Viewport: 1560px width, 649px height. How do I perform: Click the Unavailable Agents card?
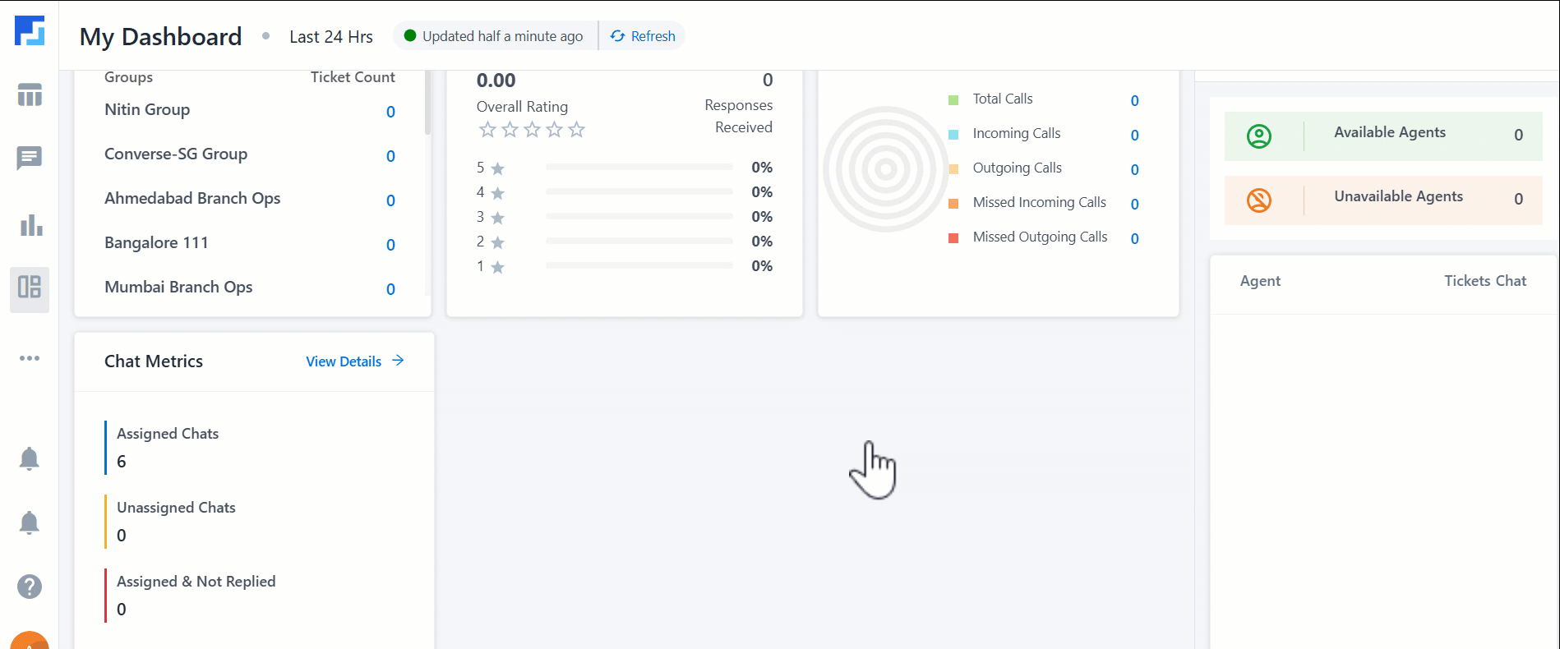pyautogui.click(x=1383, y=200)
